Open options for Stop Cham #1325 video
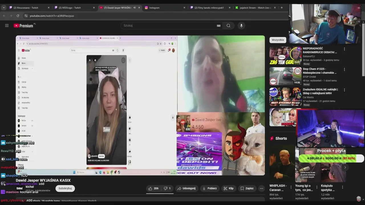 344,69
